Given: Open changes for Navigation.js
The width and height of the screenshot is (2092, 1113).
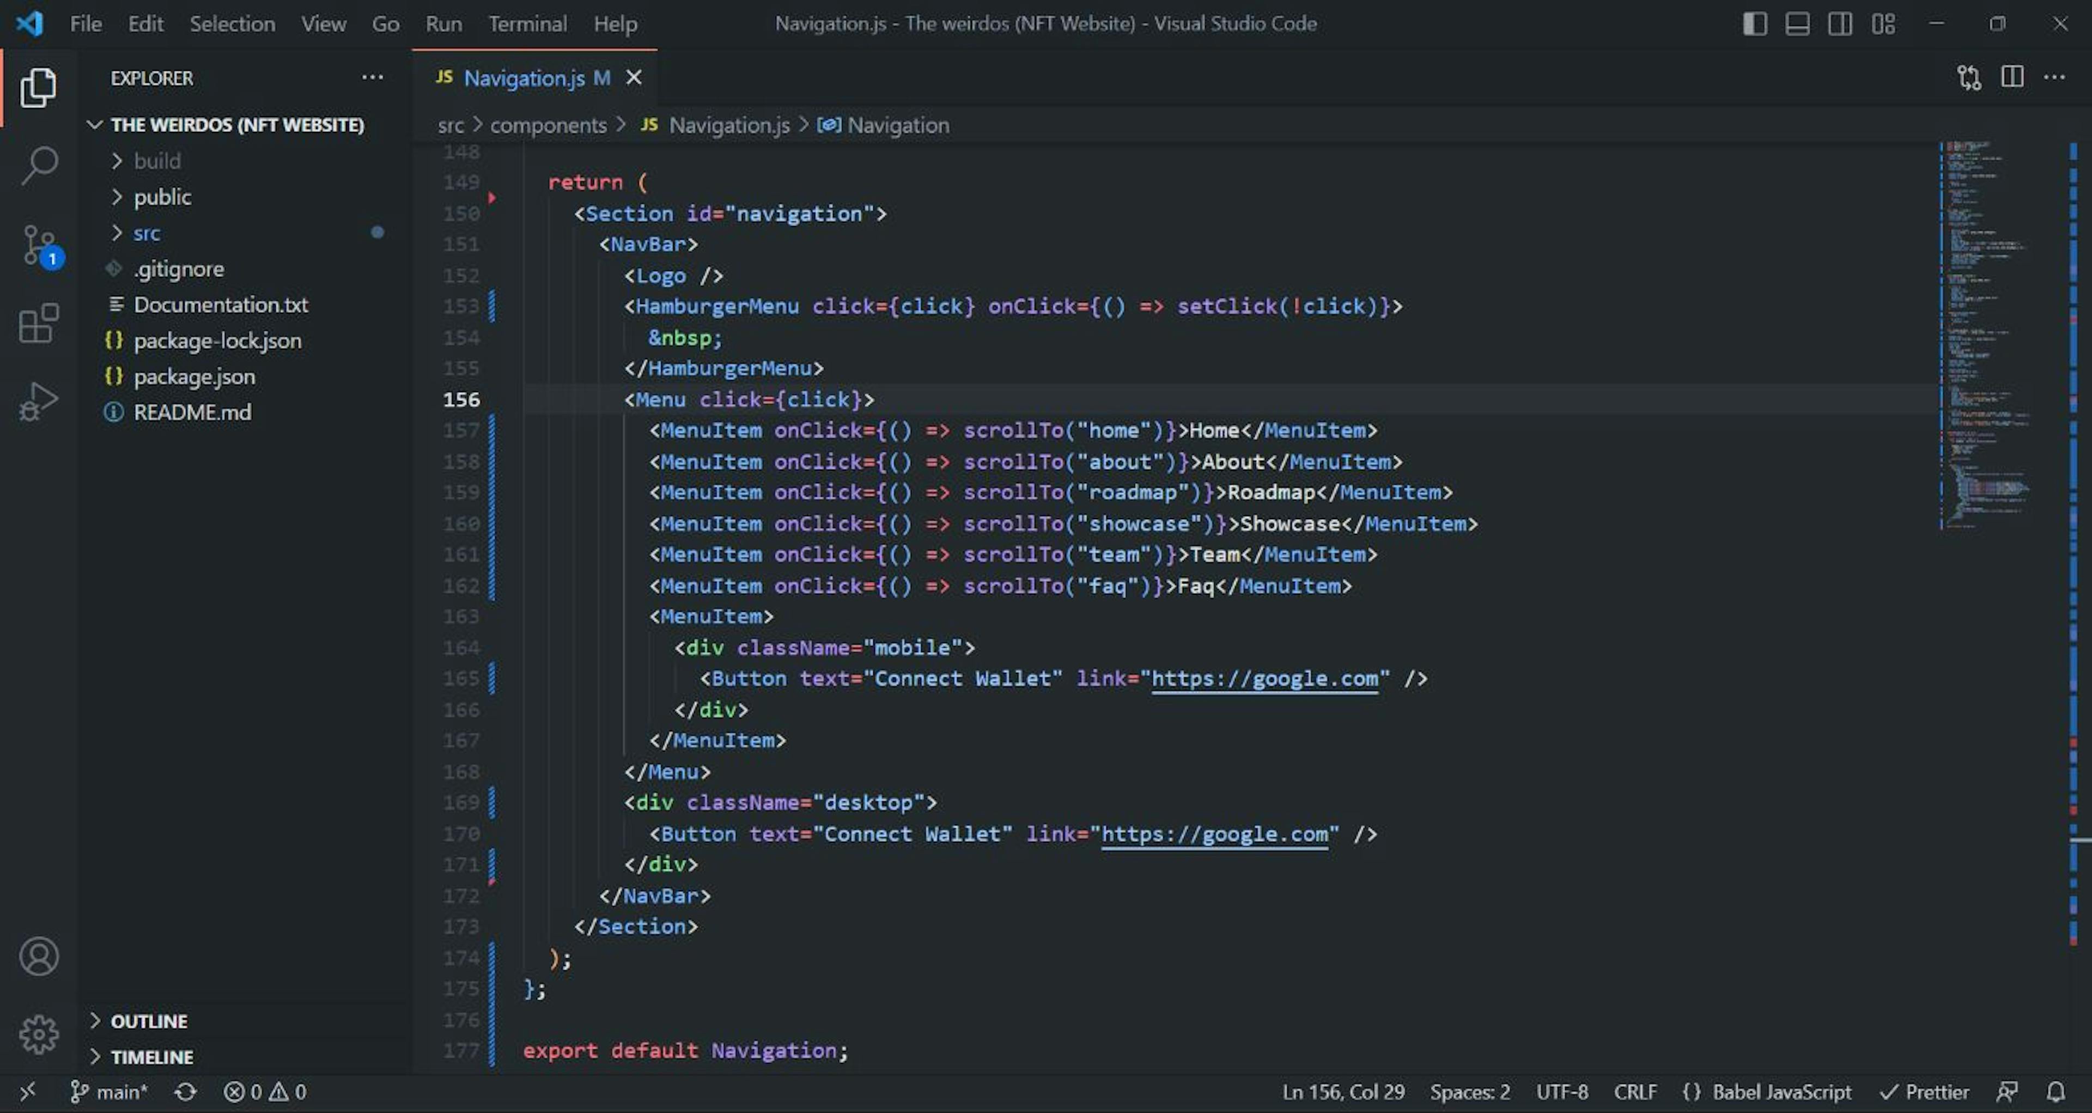Looking at the screenshot, I should (x=1968, y=77).
